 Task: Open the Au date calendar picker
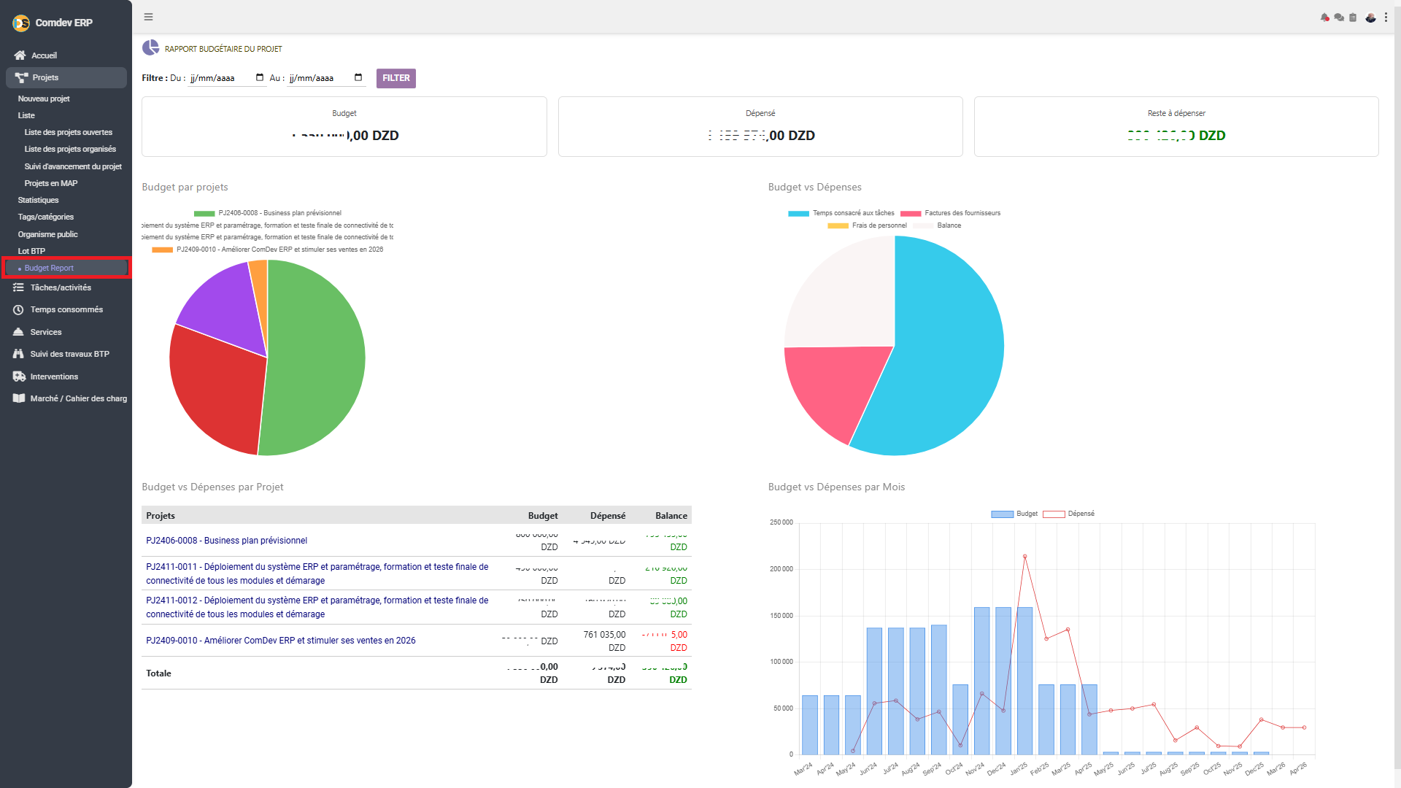click(x=358, y=77)
